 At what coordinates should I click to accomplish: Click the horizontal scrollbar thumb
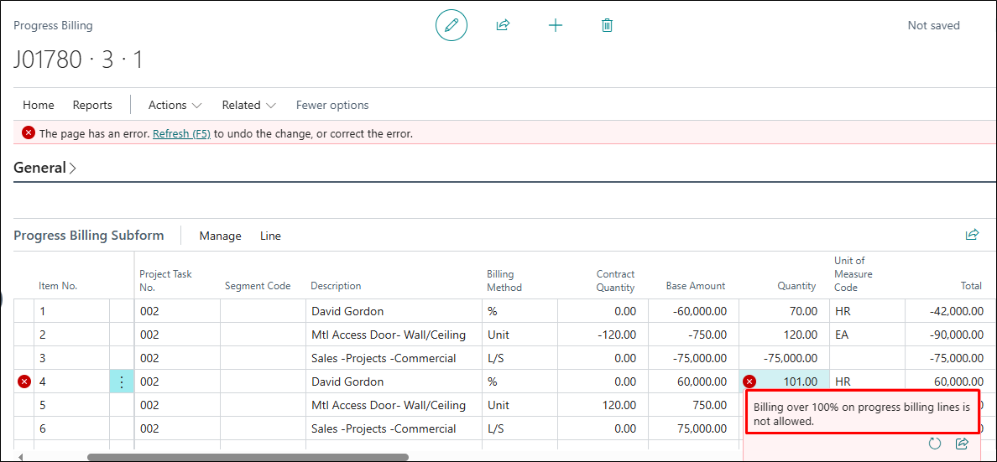coord(248,457)
